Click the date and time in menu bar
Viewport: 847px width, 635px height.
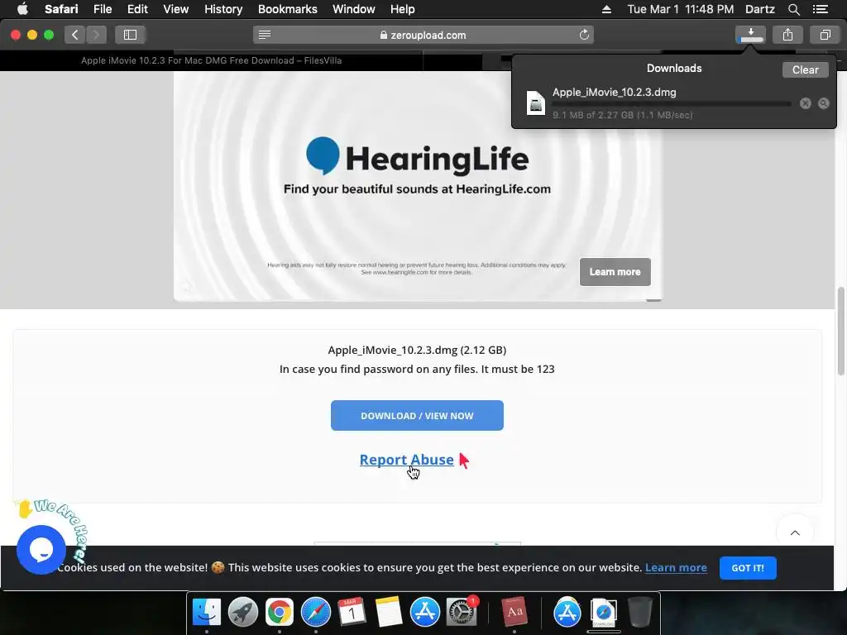(680, 9)
